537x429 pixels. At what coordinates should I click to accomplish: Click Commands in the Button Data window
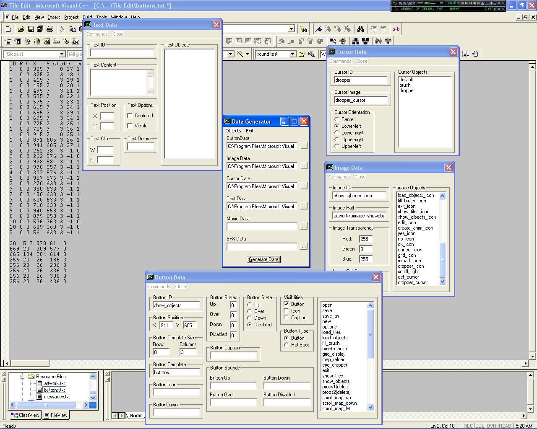pyautogui.click(x=159, y=287)
